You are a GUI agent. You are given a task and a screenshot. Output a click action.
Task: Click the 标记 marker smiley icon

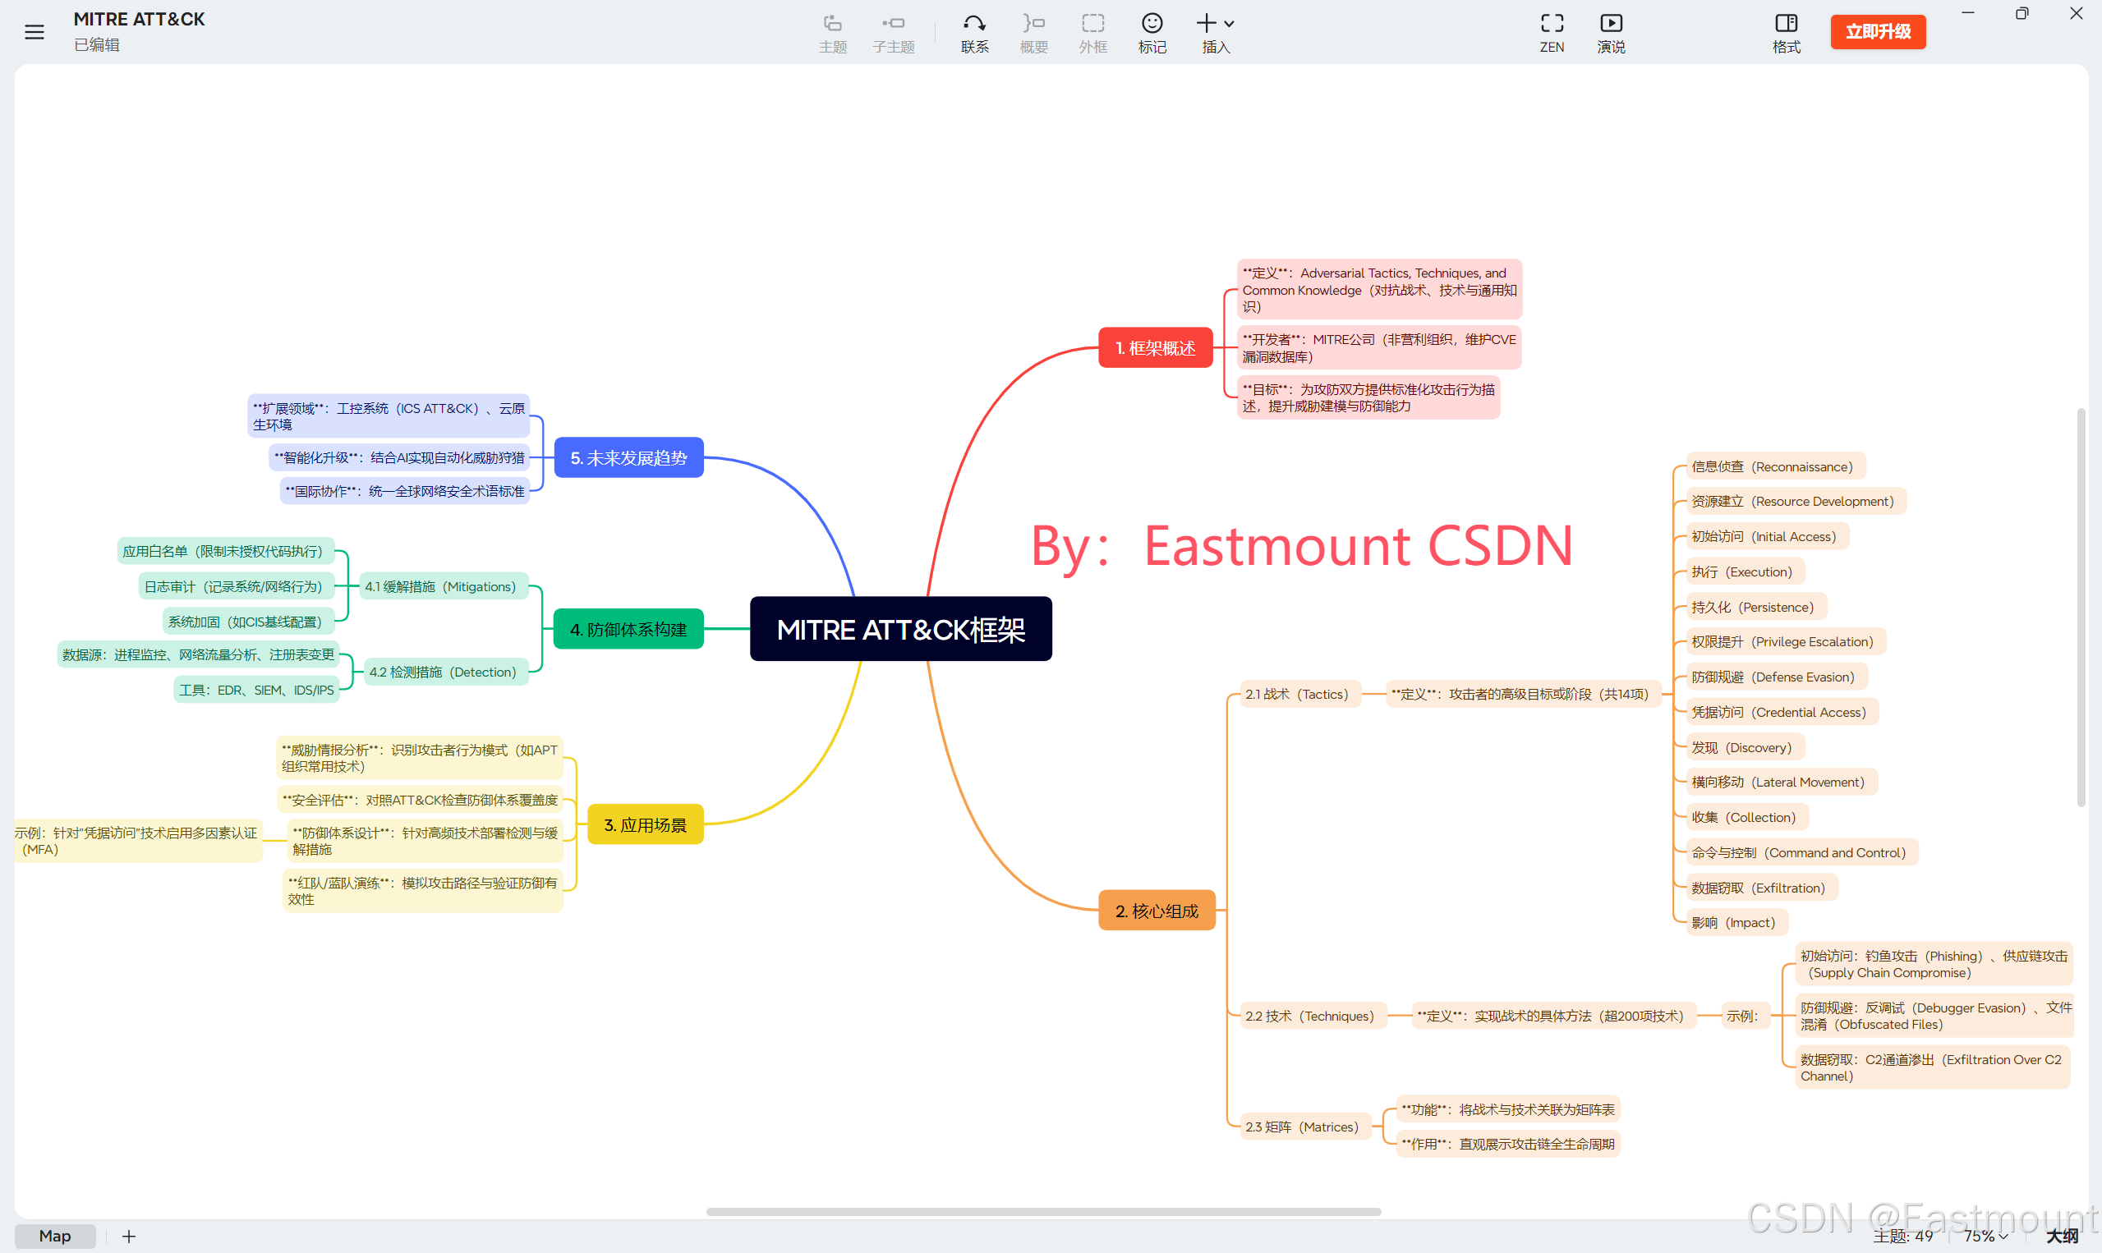[x=1151, y=24]
